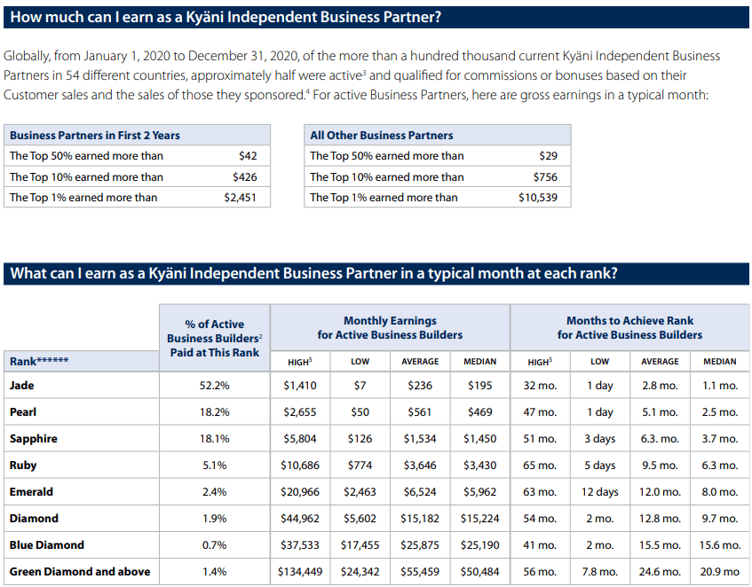Screen dimensions: 752x587
Task: Select Green Diamond's '20.9 mo' median months
Action: pos(719,572)
